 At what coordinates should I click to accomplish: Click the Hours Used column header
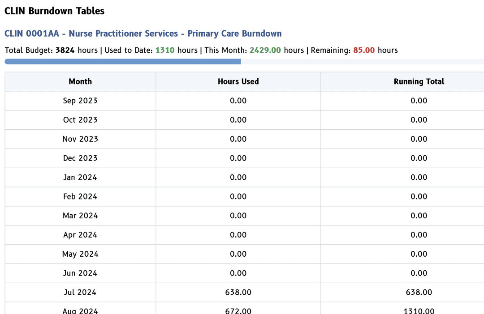(238, 81)
